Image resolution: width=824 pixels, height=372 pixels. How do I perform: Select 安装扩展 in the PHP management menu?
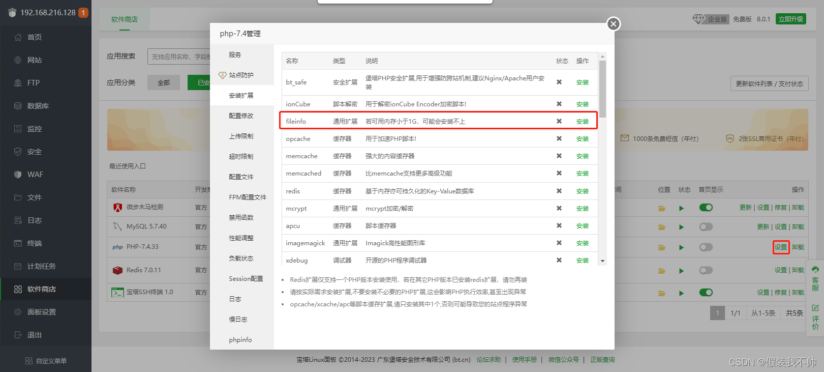pos(242,96)
